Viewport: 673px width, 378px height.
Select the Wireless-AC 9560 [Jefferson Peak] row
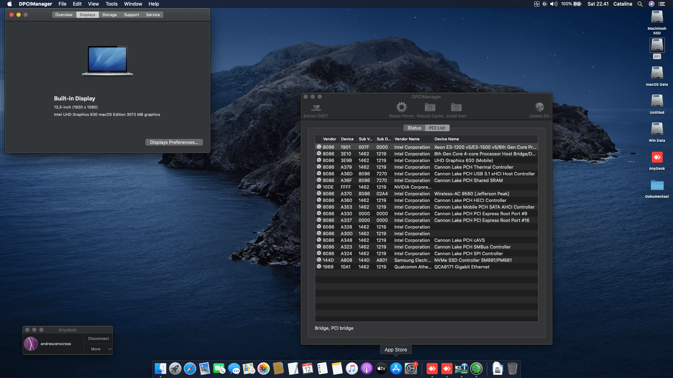click(426, 194)
